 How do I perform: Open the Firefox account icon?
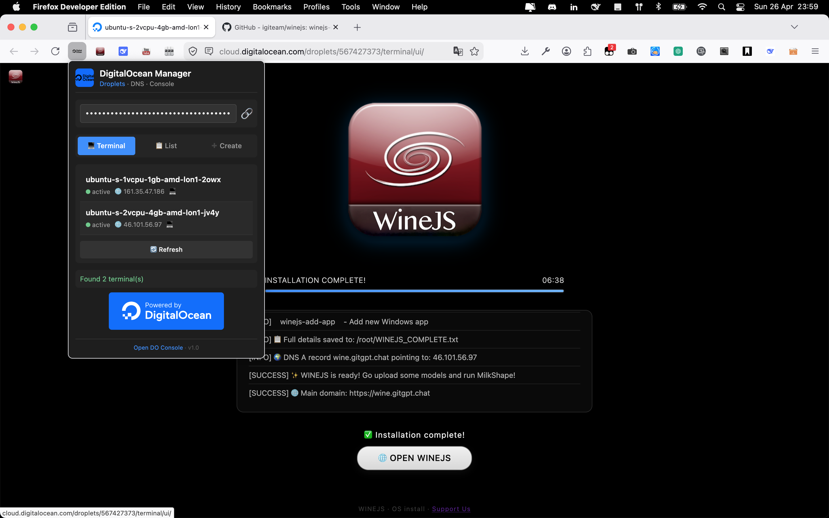coord(566,52)
